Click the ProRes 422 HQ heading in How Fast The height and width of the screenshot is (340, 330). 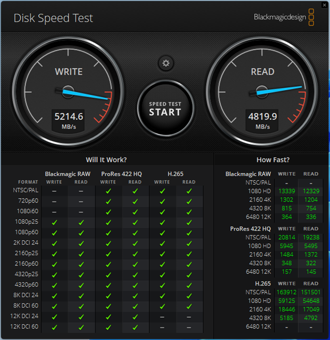click(x=250, y=229)
